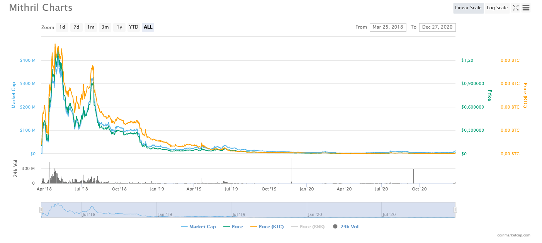Click the Oct '20 x-axis date label
Image resolution: width=542 pixels, height=243 pixels.
pos(419,189)
